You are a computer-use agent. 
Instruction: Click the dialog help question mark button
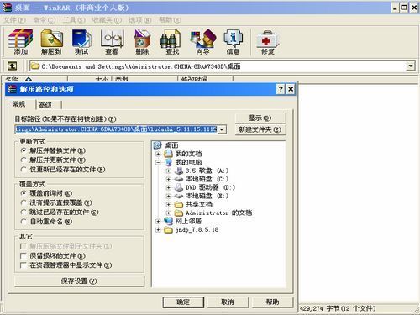tap(281, 89)
